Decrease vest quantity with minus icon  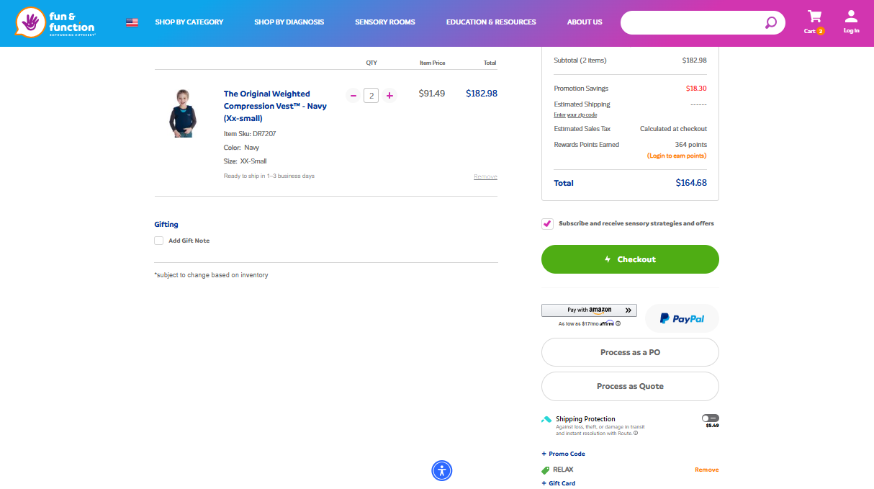(x=353, y=95)
